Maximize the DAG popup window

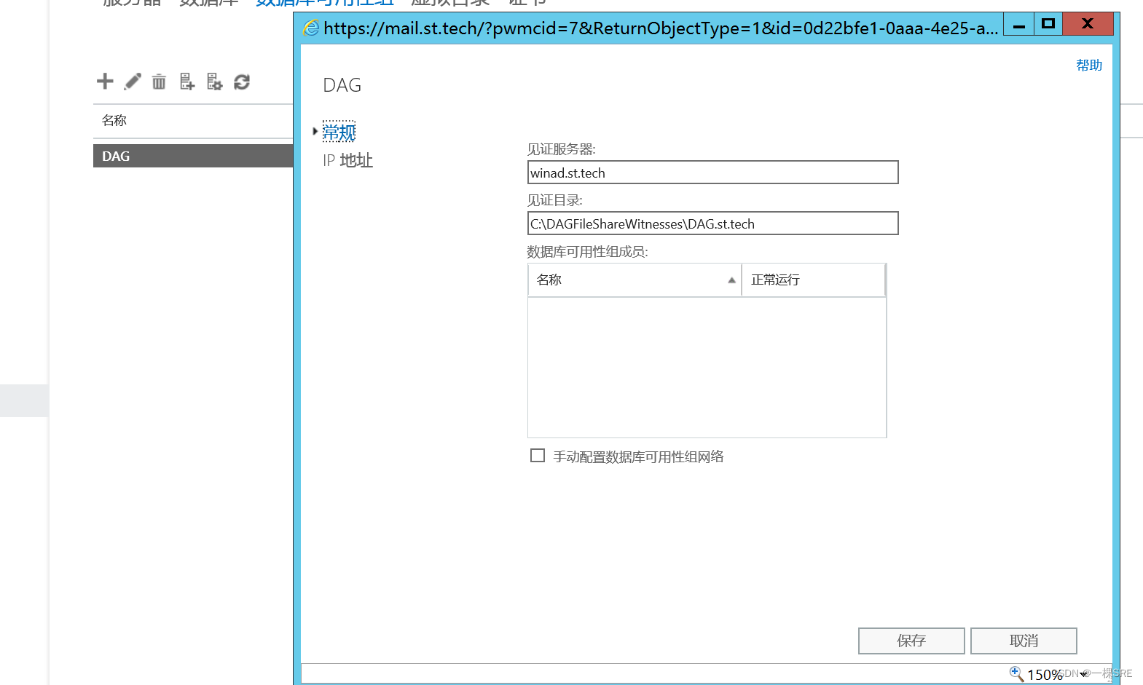(x=1048, y=24)
